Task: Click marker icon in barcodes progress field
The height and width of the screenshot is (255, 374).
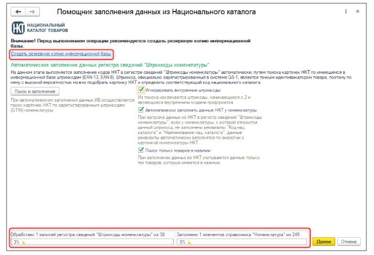Action: [24, 242]
